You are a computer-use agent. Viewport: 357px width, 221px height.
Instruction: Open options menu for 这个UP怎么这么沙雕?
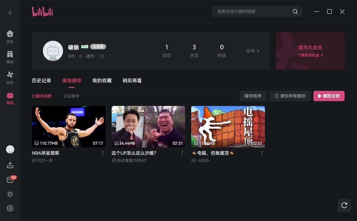tap(182, 153)
